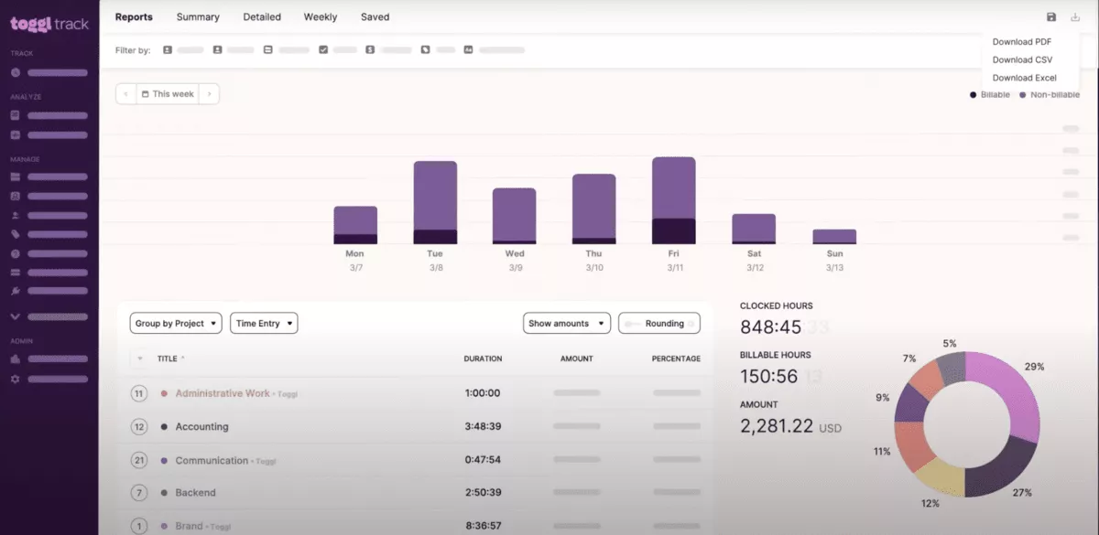This screenshot has height=535, width=1099.
Task: Toggle the Non-billable legend item
Action: pyautogui.click(x=1051, y=94)
